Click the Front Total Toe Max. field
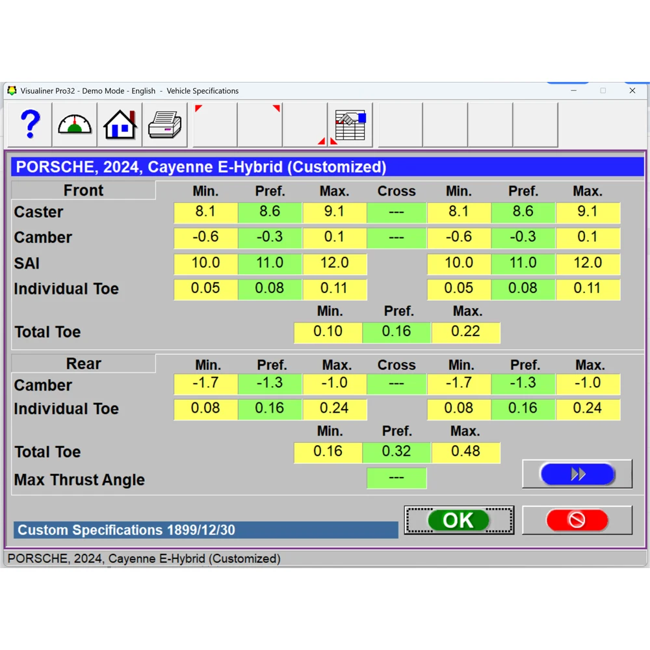Screen dimensions: 650x650 tap(465, 332)
